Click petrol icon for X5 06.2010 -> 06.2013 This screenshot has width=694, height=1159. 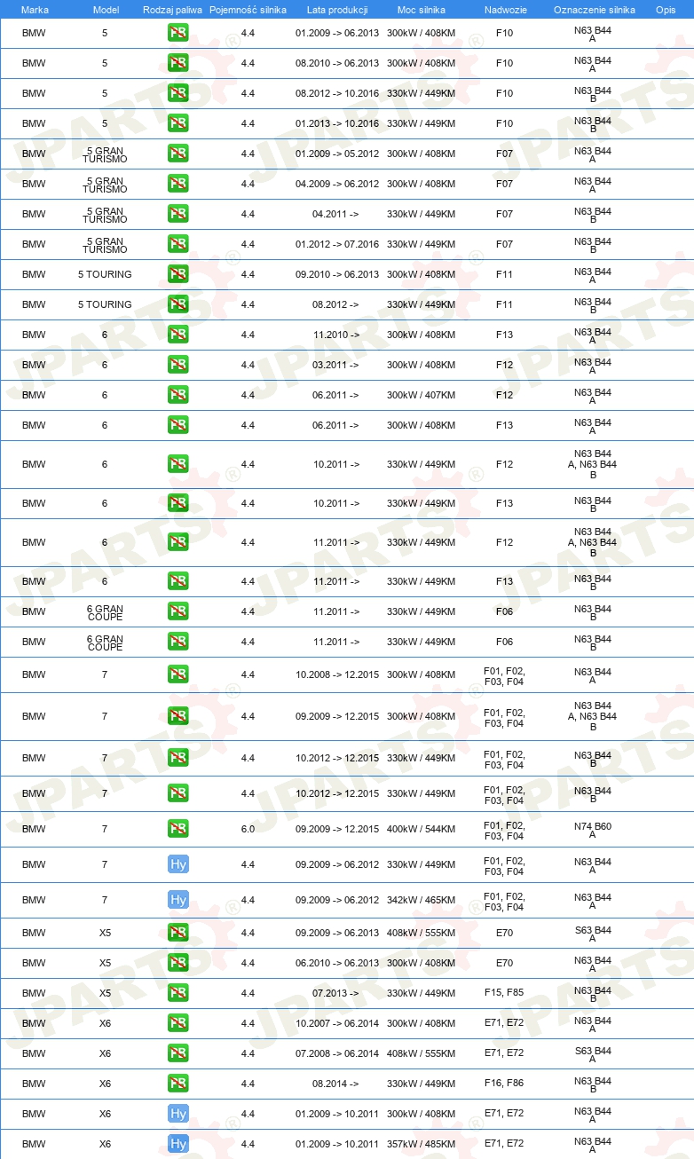coord(177,963)
